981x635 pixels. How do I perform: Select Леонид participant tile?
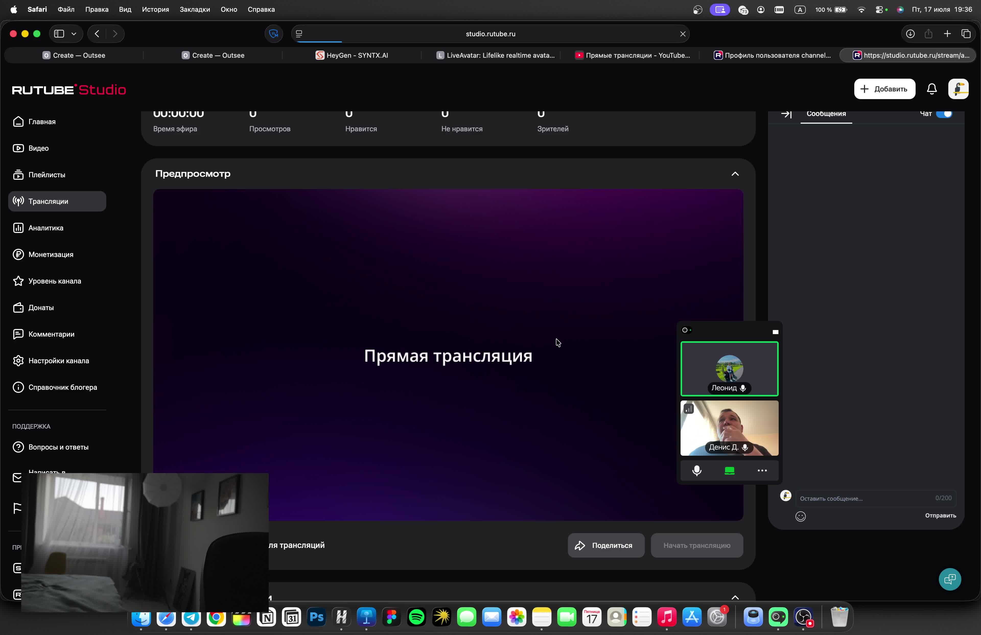click(729, 369)
